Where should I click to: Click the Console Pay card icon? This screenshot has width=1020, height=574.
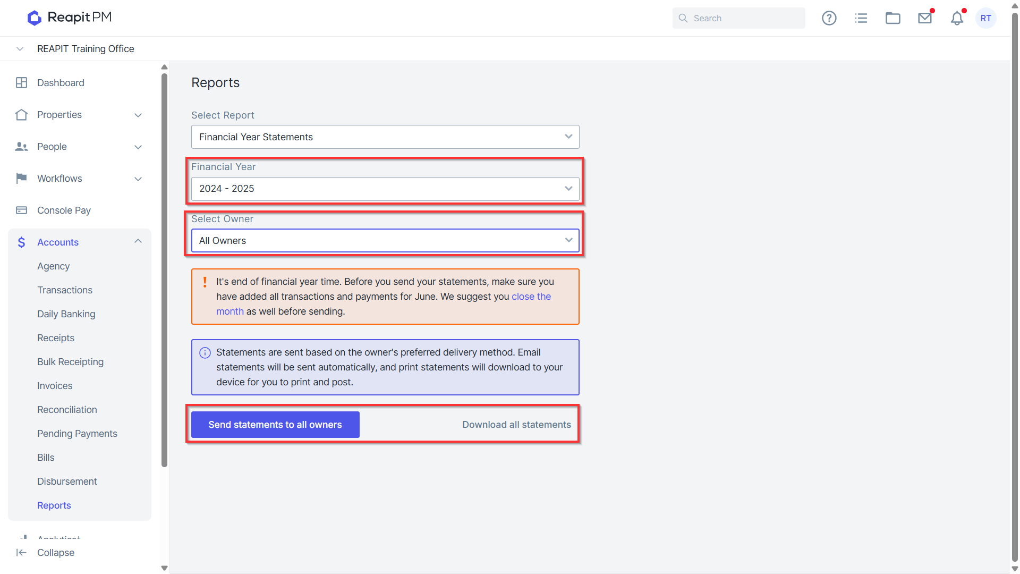(x=21, y=210)
